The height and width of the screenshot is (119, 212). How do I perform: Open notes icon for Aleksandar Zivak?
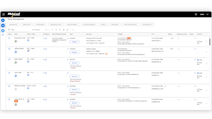(9, 38)
